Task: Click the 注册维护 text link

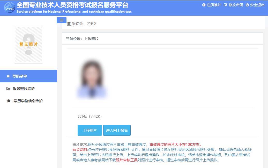Action: coord(214,5)
